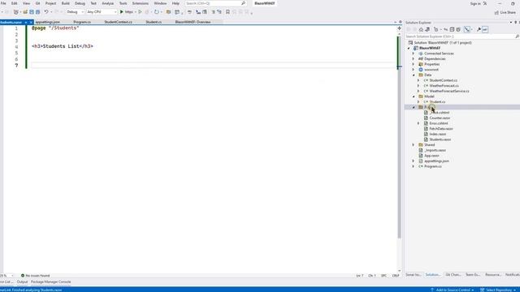Viewport: 520px width, 292px height.
Task: Select WeatherForecastService.cs in the tree
Action: 449,91
